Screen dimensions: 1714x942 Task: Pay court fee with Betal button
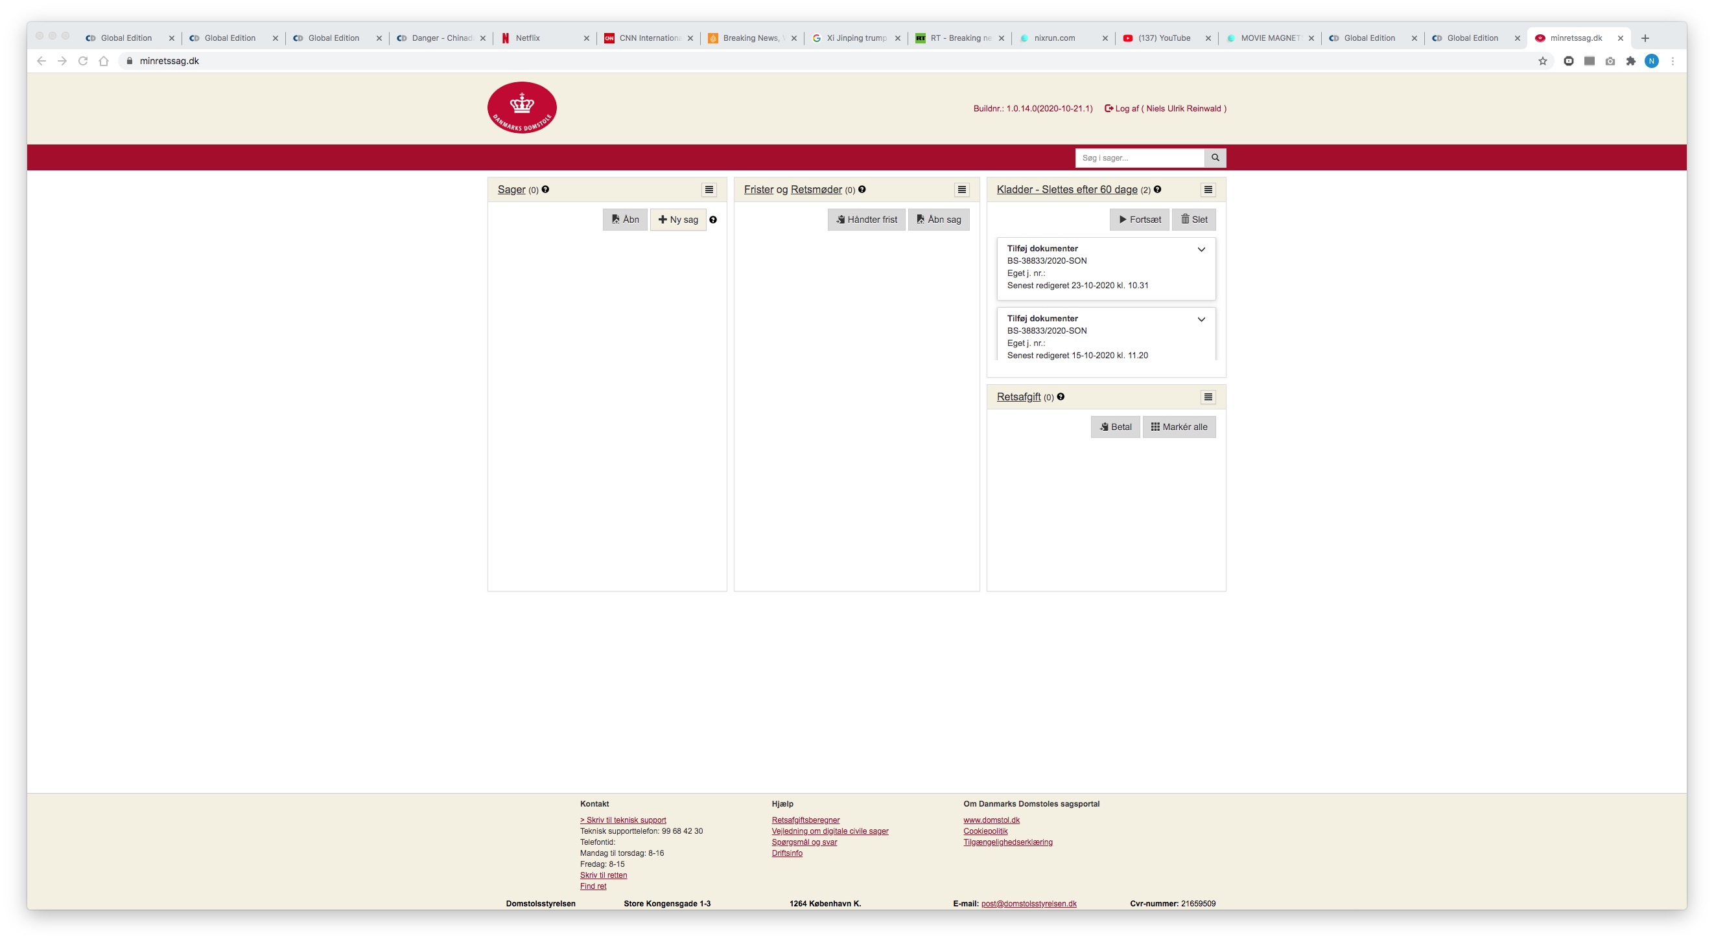pyautogui.click(x=1115, y=427)
